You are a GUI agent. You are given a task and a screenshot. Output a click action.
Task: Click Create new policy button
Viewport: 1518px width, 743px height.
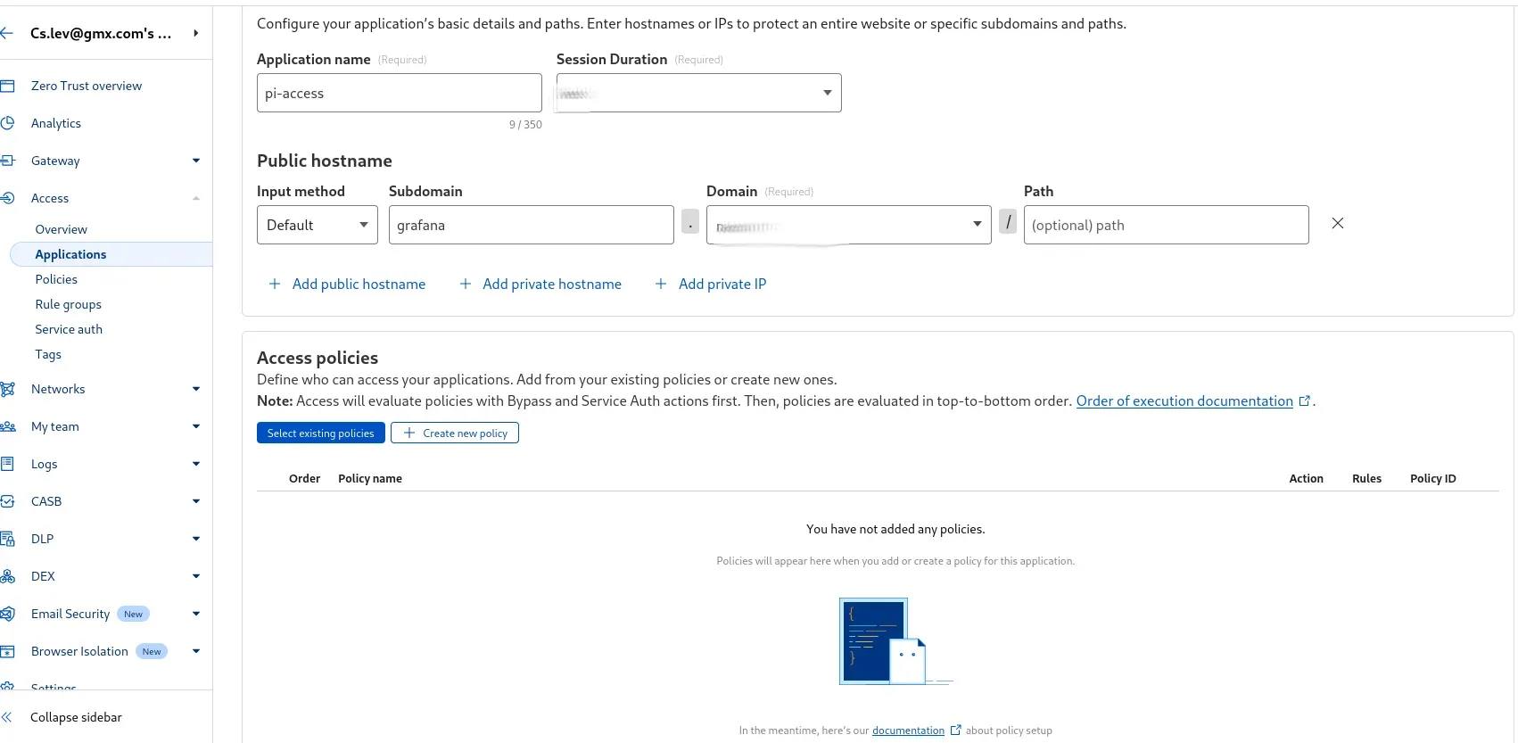point(455,433)
